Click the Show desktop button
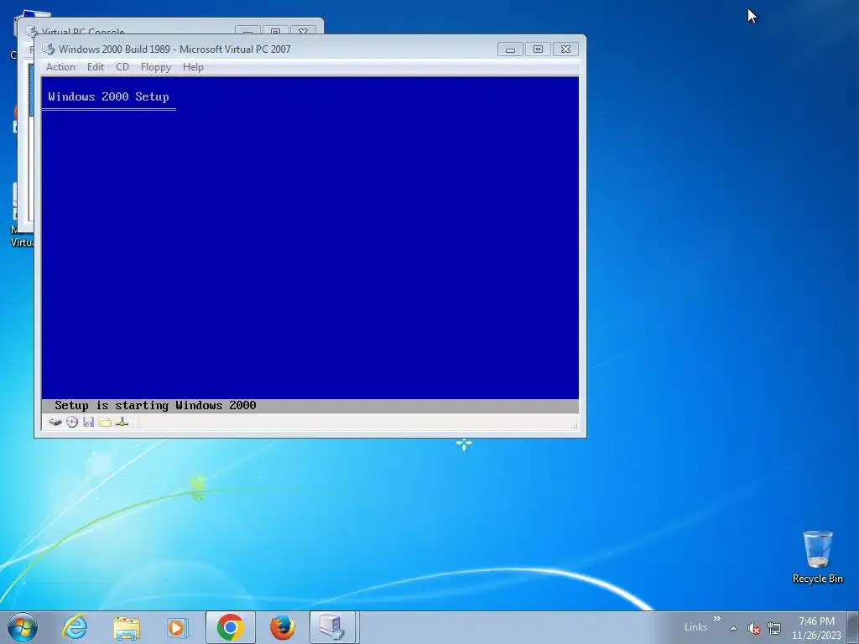859x644 pixels. pyautogui.click(x=854, y=627)
